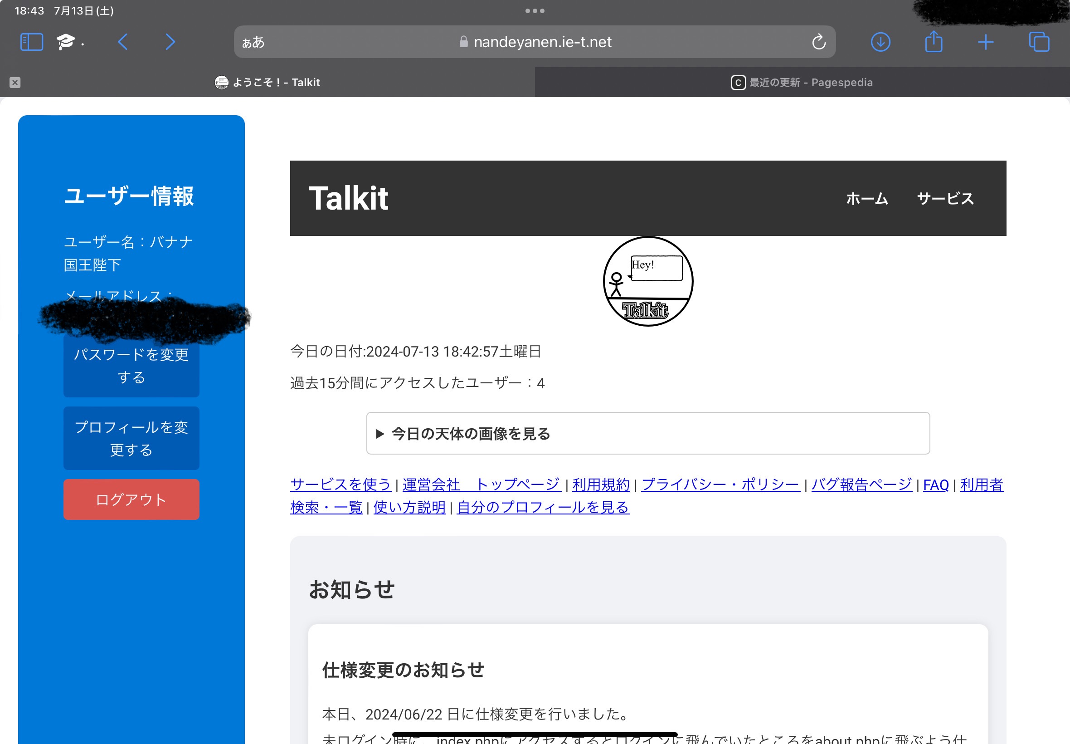Select the ようこそ！- Talkit tab
The image size is (1070, 744).
(x=267, y=83)
